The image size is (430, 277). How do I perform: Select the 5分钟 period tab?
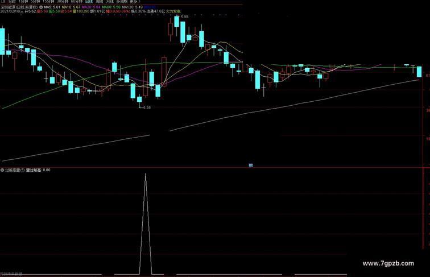click(35, 1)
